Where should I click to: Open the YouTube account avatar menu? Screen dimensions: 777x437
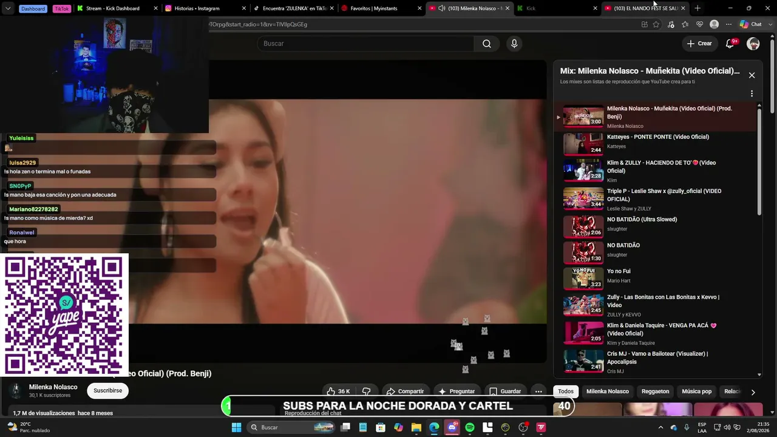(x=753, y=44)
